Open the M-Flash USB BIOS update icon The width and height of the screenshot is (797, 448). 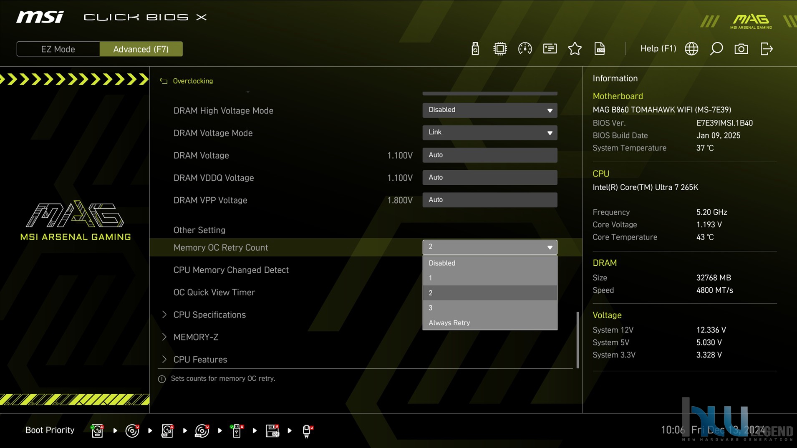pyautogui.click(x=475, y=49)
